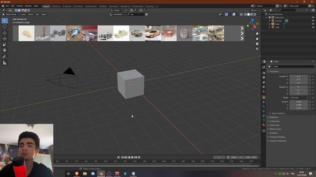Select the Annotate tool
Screen dimensions: 316x177
click(4, 57)
